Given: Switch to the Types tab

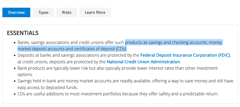Looking at the screenshot, I should click(x=43, y=12).
